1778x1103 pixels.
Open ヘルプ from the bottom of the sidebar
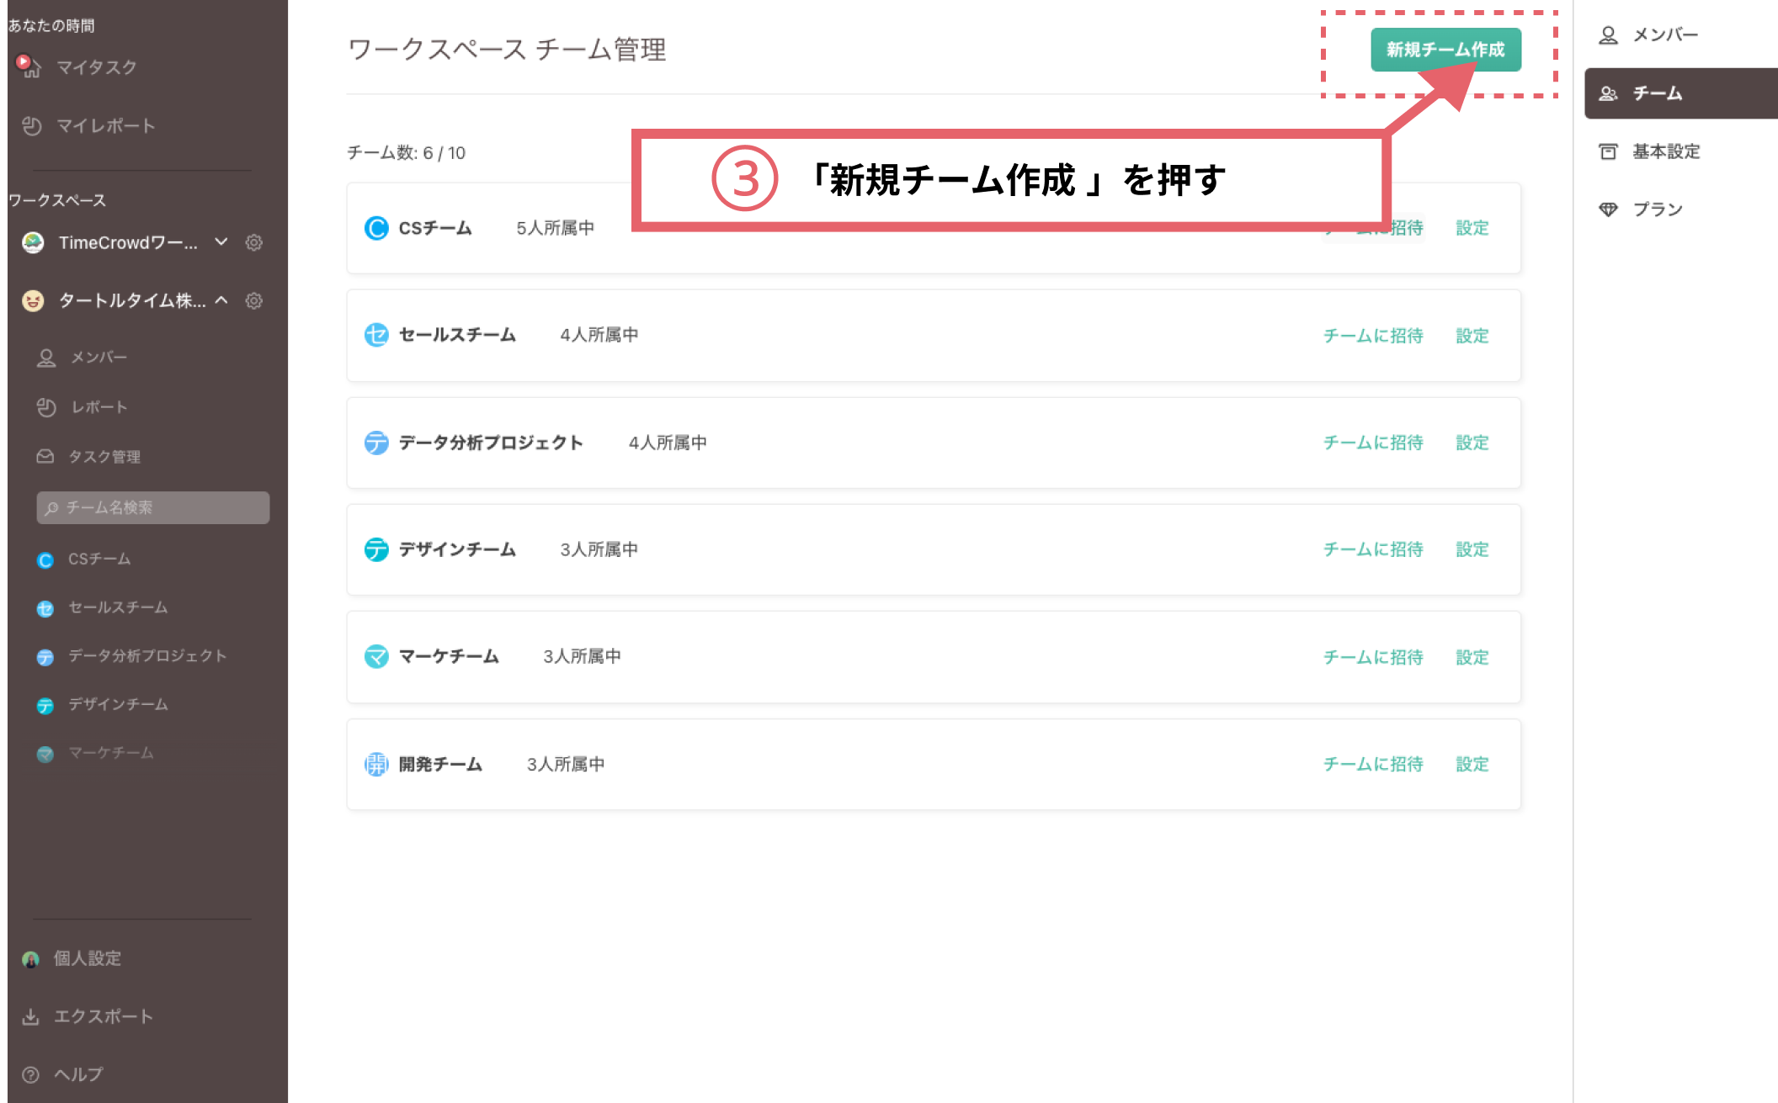point(78,1074)
